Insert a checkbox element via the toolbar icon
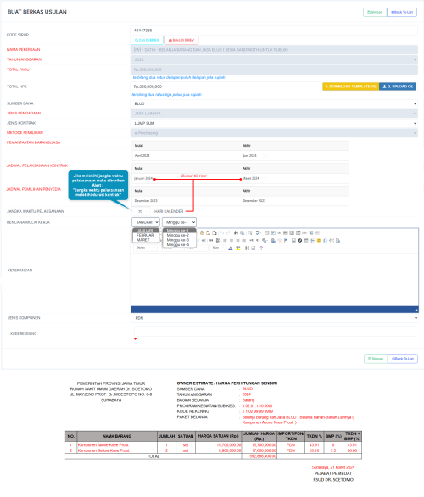 (273, 232)
